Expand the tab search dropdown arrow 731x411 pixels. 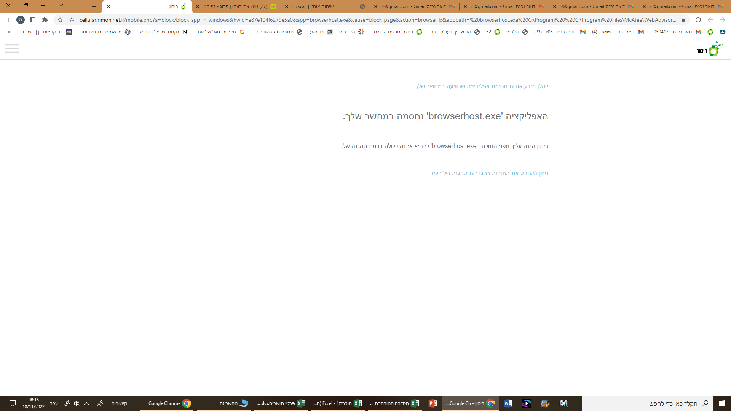(61, 6)
